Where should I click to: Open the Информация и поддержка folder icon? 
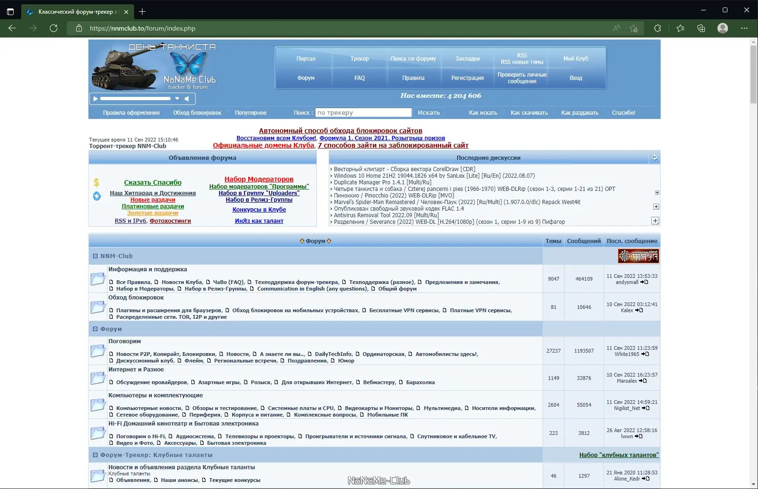click(x=98, y=279)
